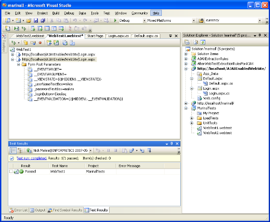Screen dimensions: 270x222
Task: Expand the UnitTests folder
Action: [x=192, y=123]
